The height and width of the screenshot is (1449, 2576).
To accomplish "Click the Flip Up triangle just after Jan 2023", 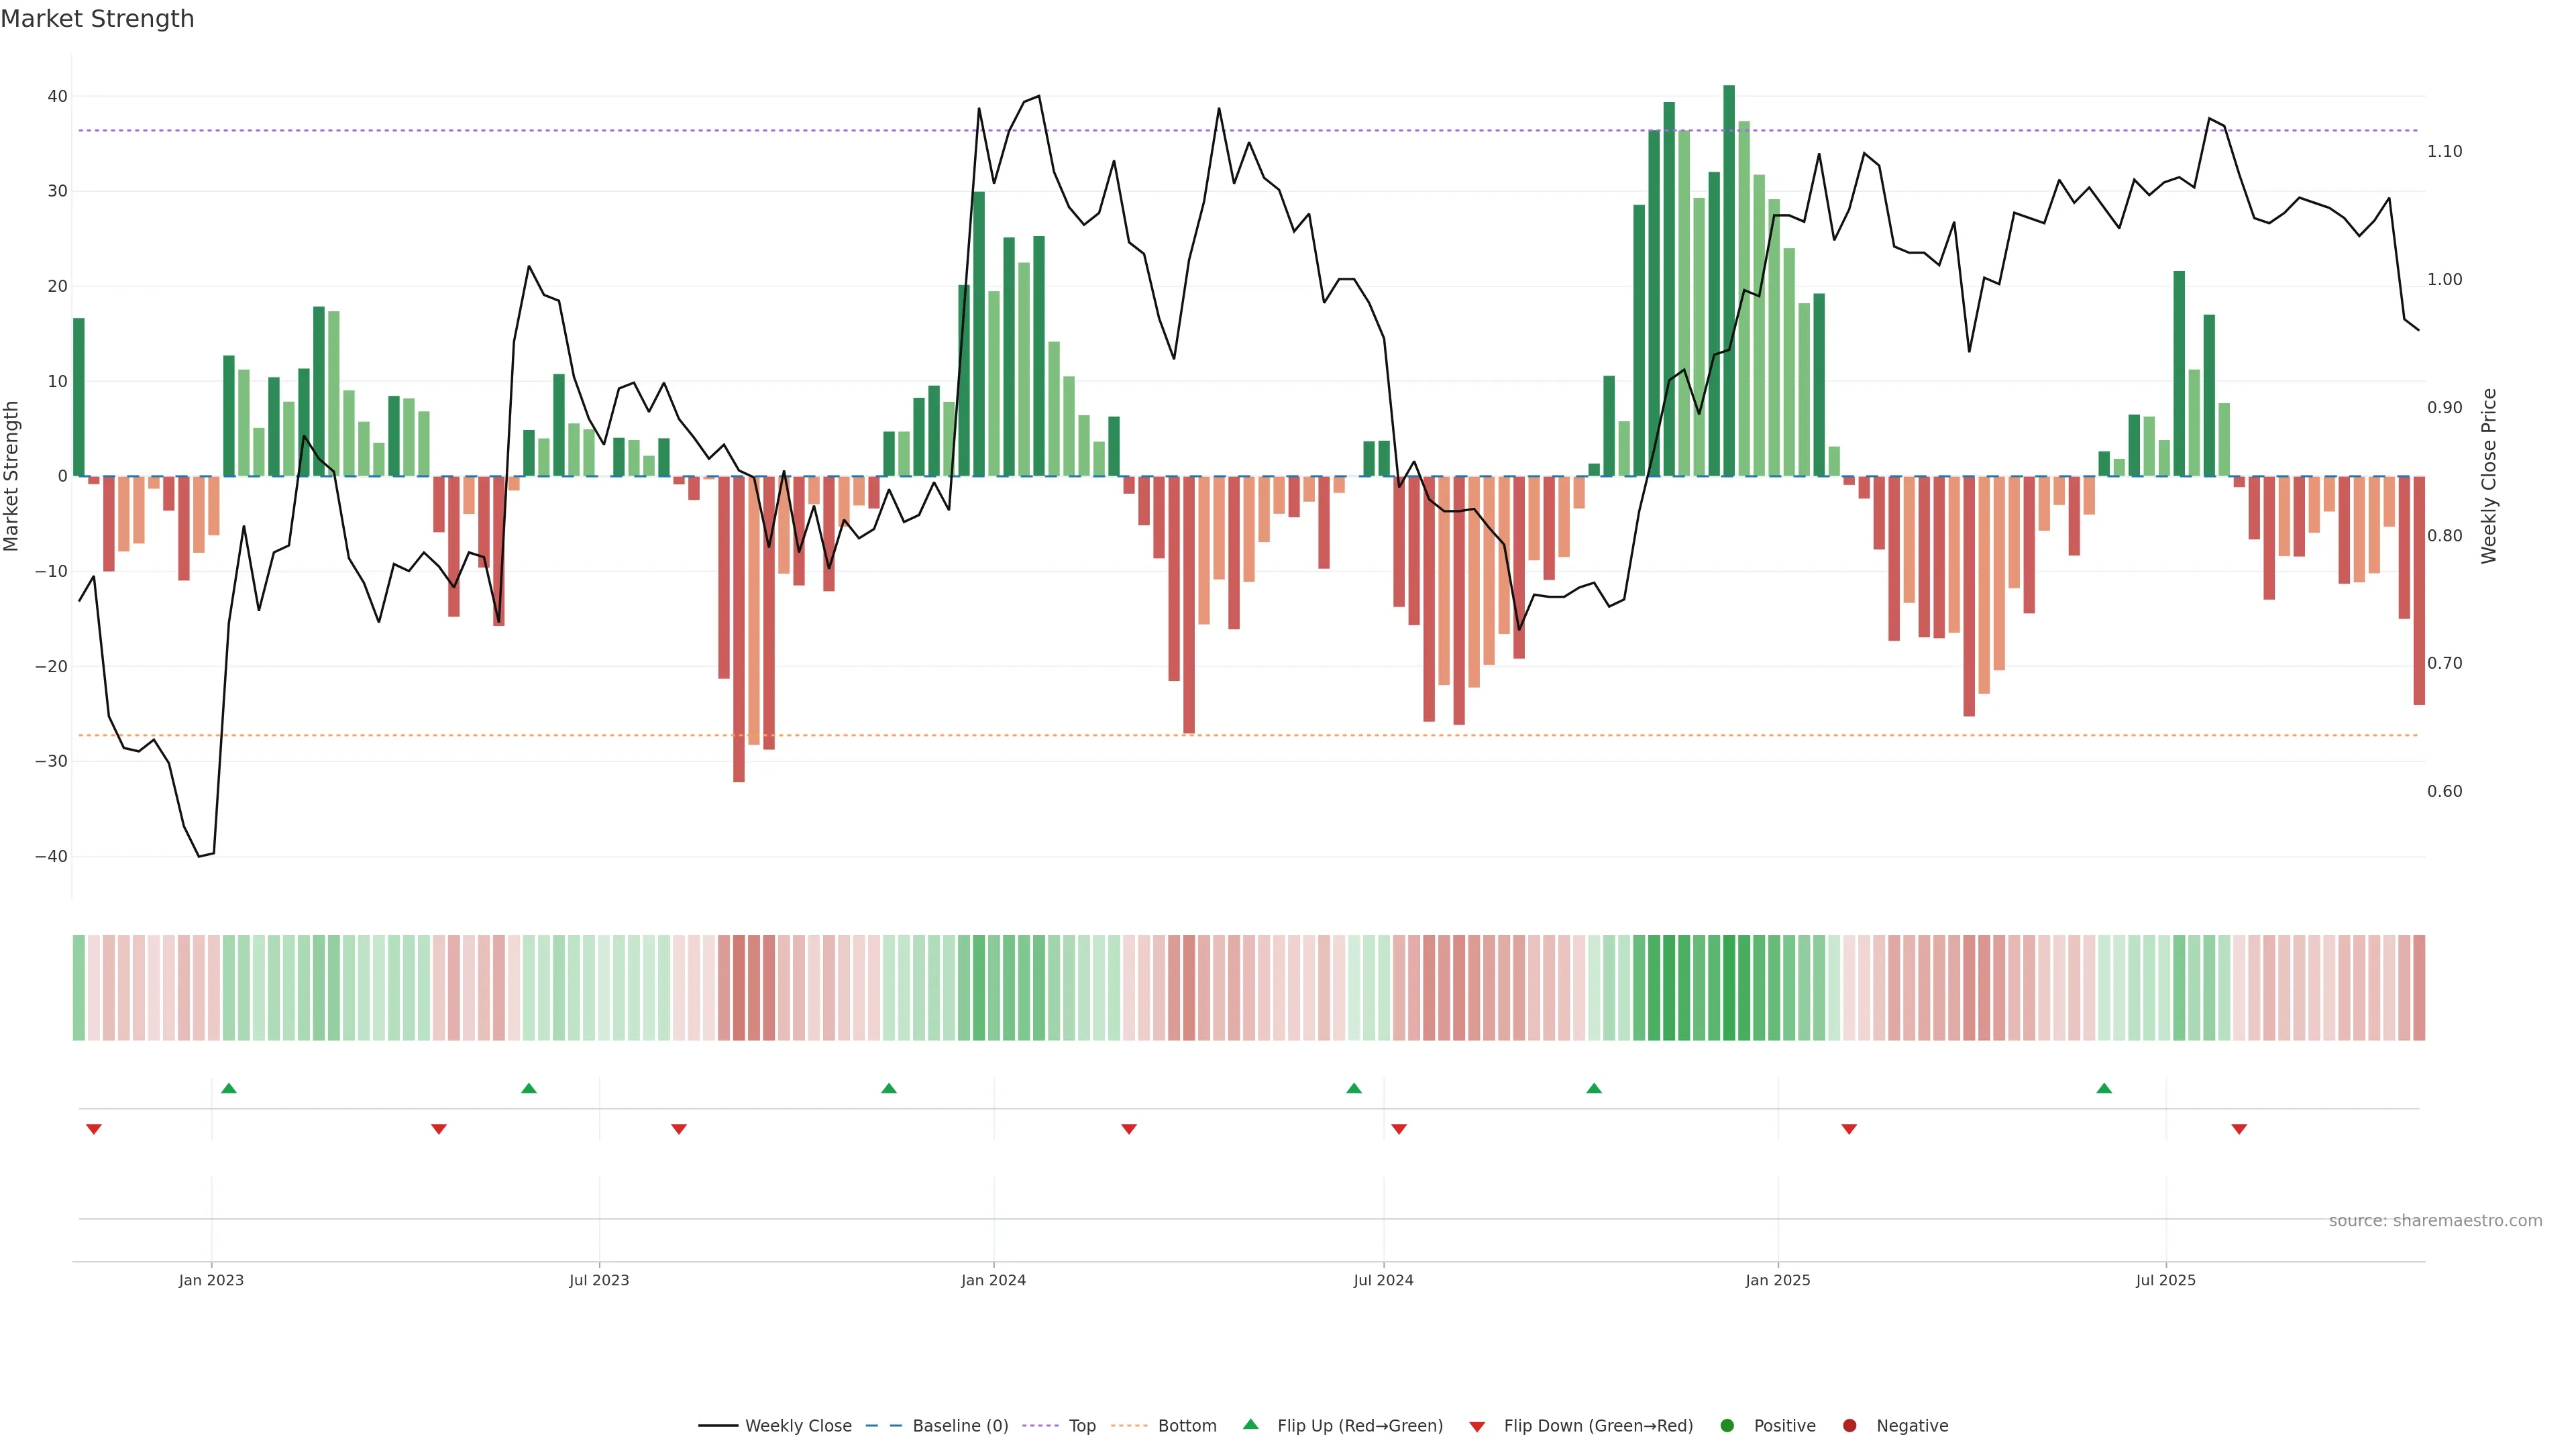I will pyautogui.click(x=229, y=1088).
